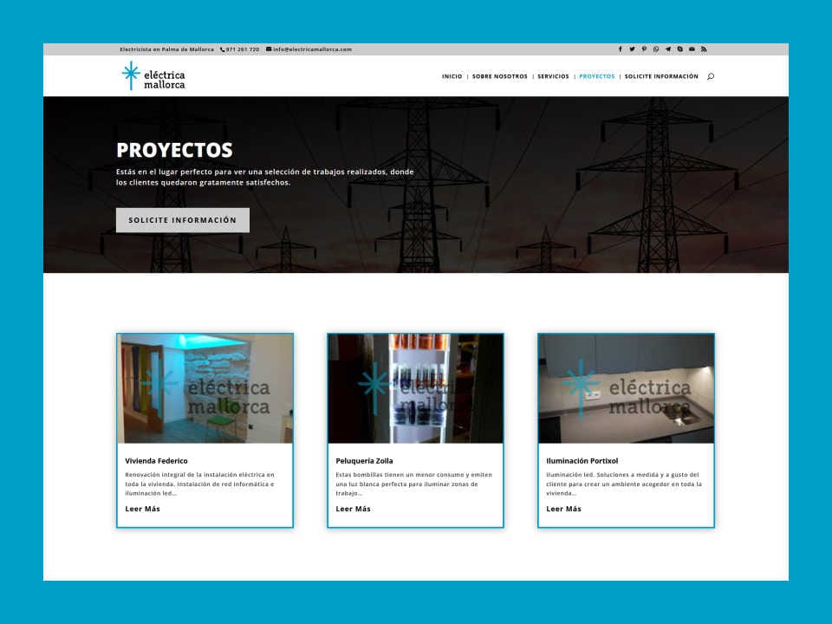Select Servicios in the navigation
Screen dimensions: 832x624
[553, 76]
